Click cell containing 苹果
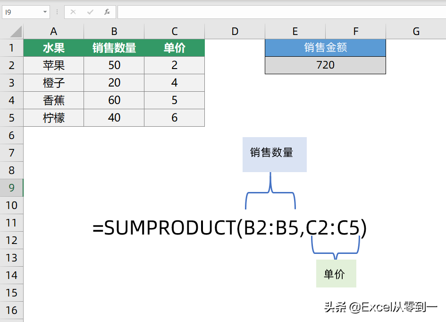The image size is (446, 322). click(x=53, y=65)
